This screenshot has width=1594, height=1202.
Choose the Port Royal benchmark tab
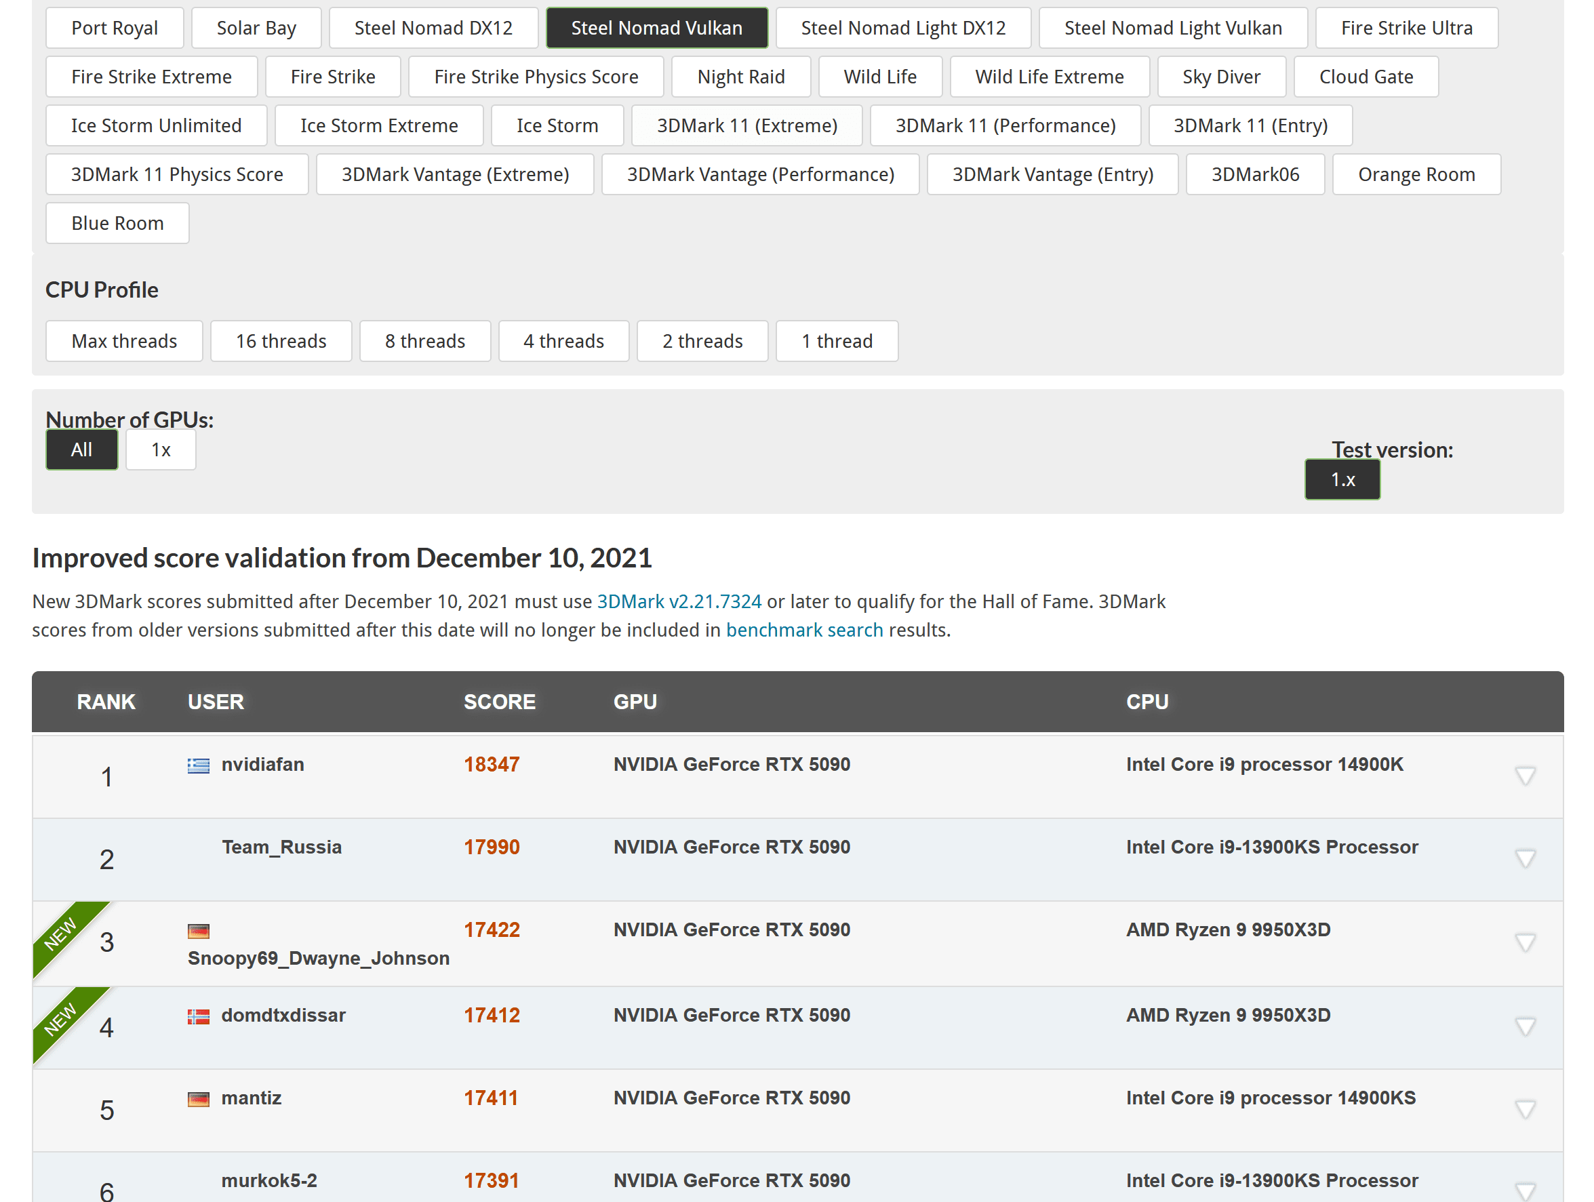(115, 28)
